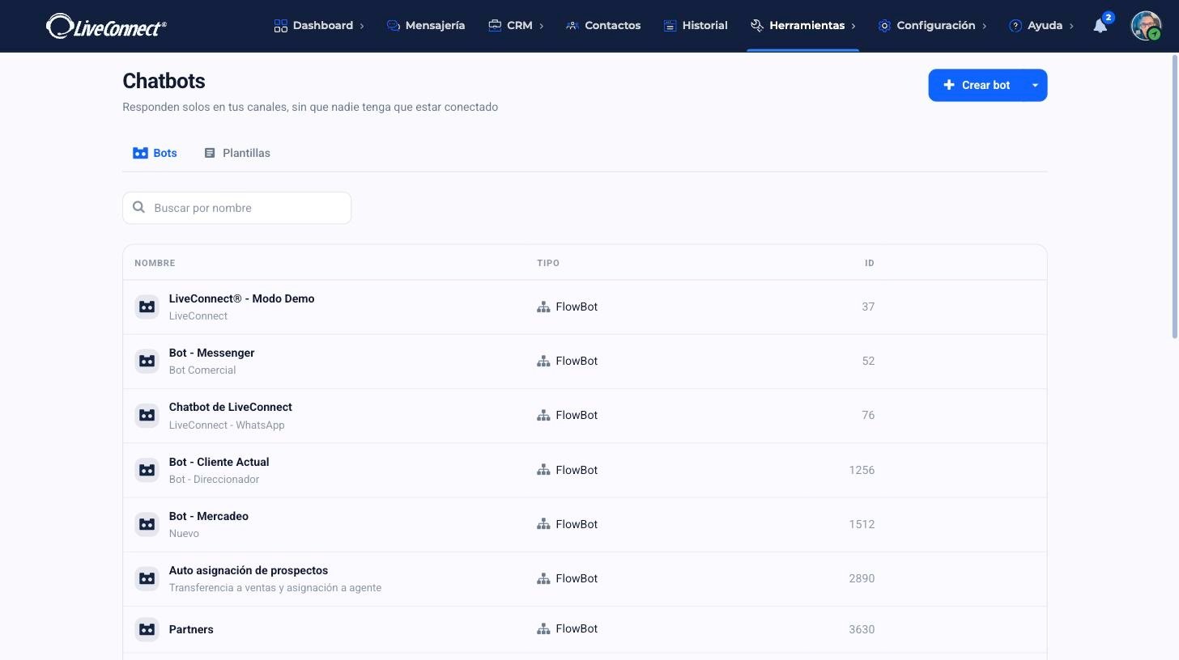The image size is (1179, 660).
Task: Click the ID column header
Action: coord(869,263)
